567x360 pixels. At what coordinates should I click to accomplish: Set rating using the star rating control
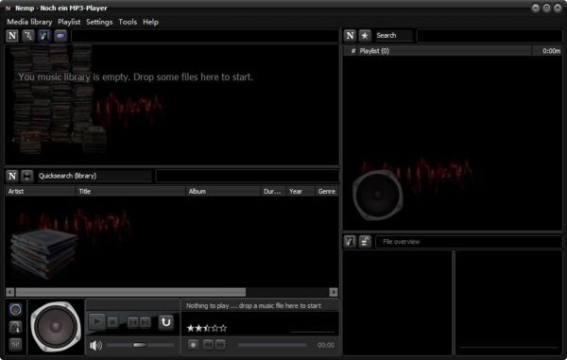207,328
